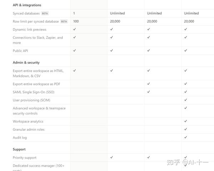This screenshot has width=214, height=171.
Task: Click checkmark in Granular admin roles row
Action: pyautogui.click(x=185, y=129)
